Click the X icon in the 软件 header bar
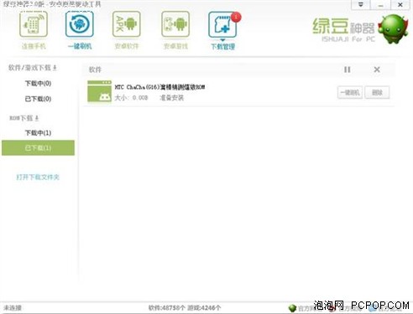The height and width of the screenshot is (314, 413). pyautogui.click(x=377, y=69)
